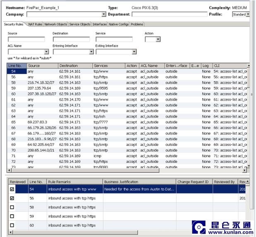Select source 216.74.18.32/27 in row 58

pos(41,82)
